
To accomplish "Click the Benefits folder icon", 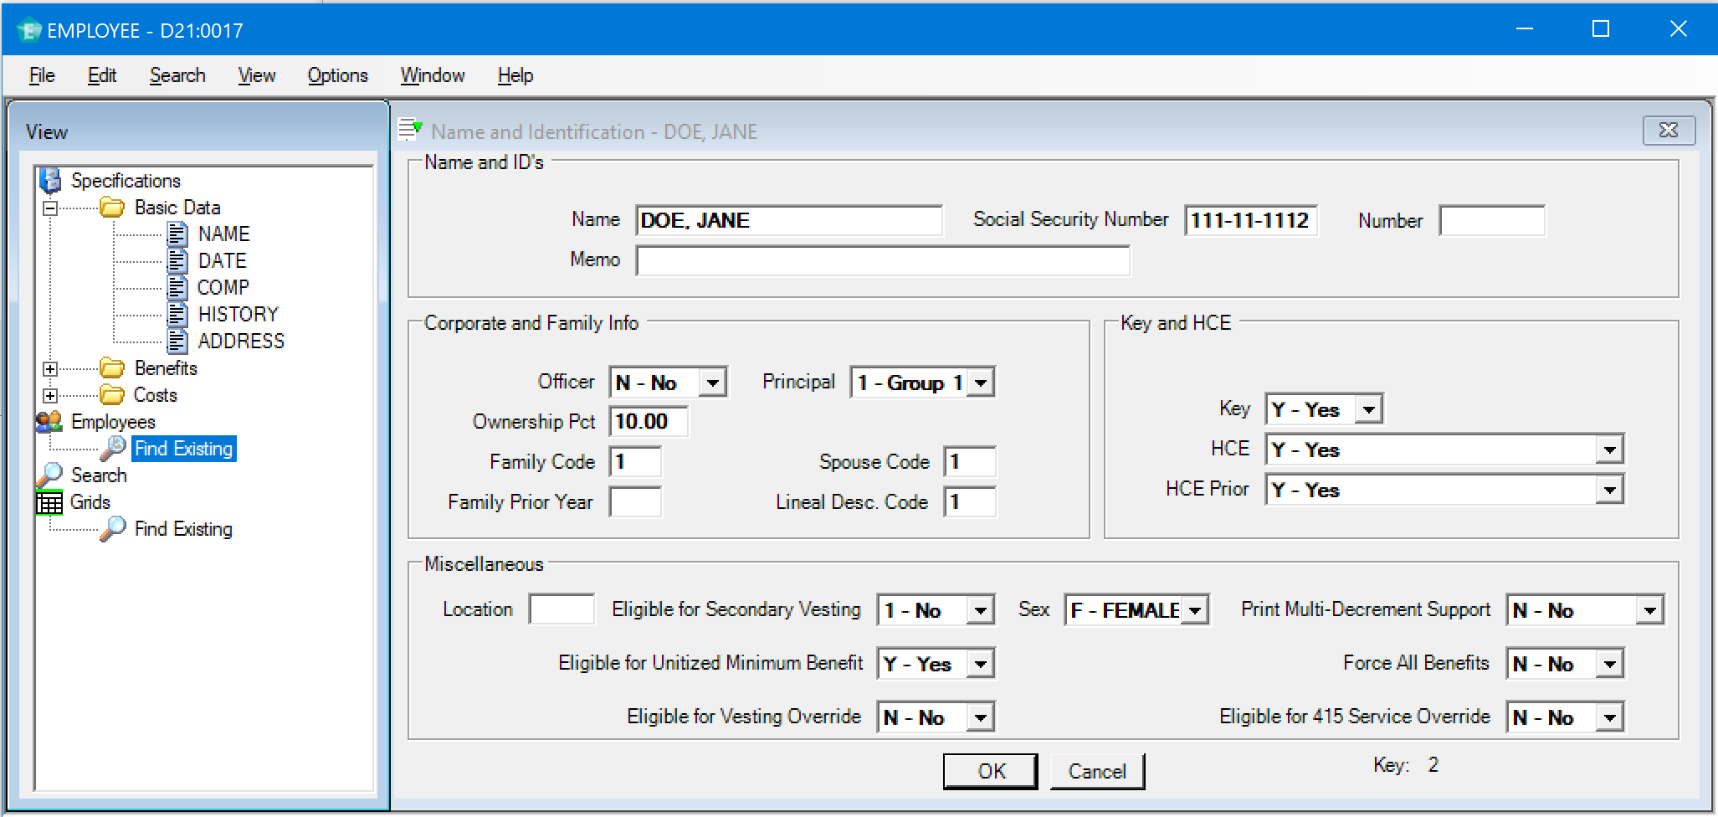I will pos(112,367).
